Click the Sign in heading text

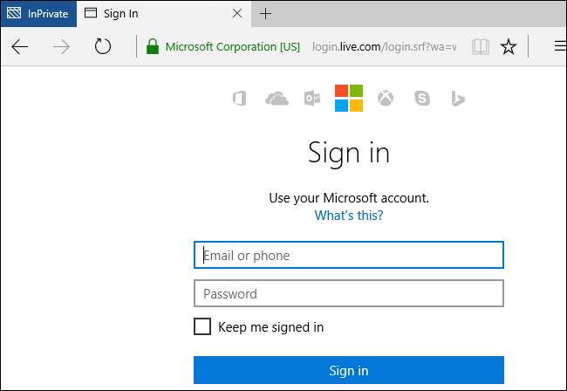tap(349, 153)
